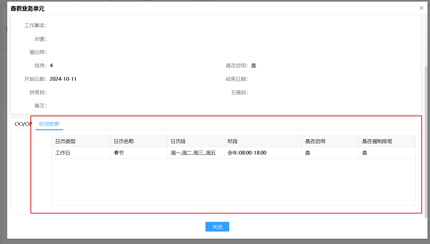Image resolution: width=430 pixels, height=244 pixels.
Task: Click the 关闭 button at dialog bottom
Action: coord(217,226)
